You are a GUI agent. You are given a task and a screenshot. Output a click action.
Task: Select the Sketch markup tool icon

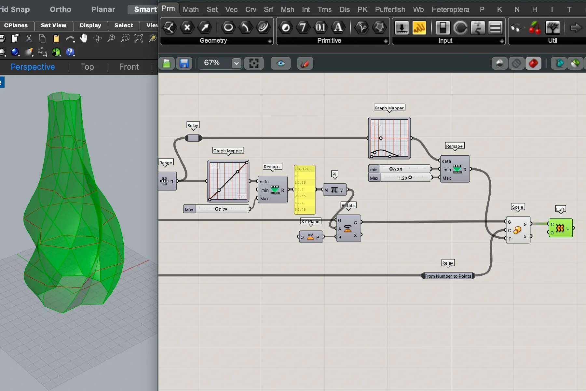[x=305, y=63]
